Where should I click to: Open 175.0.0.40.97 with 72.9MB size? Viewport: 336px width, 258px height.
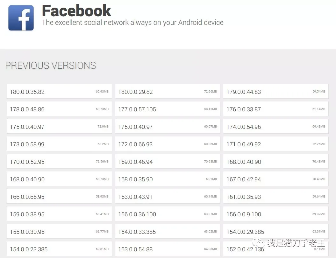coord(59,127)
